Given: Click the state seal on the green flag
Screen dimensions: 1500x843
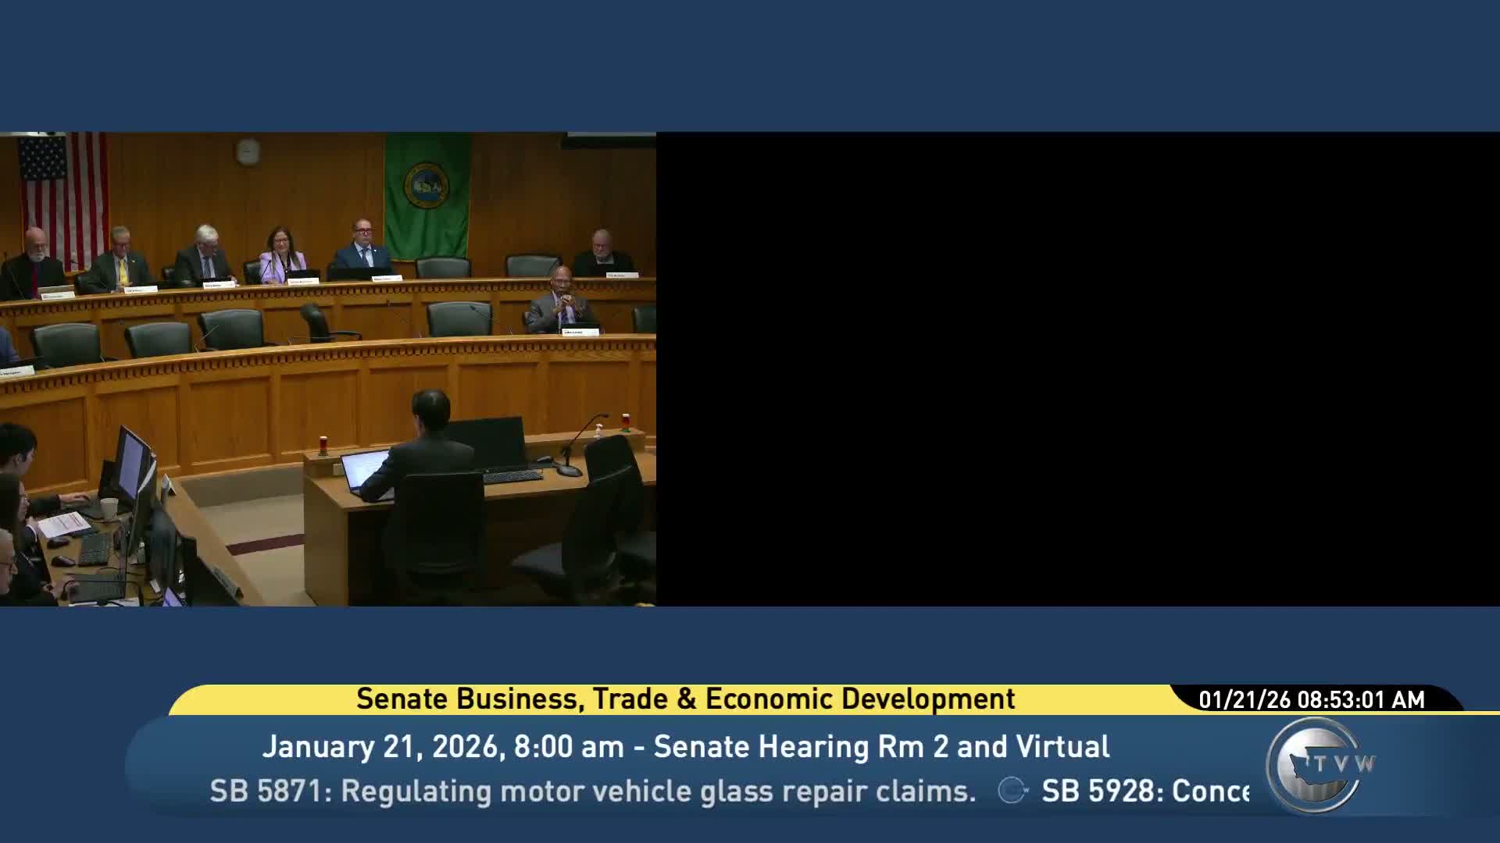Looking at the screenshot, I should coord(426,183).
